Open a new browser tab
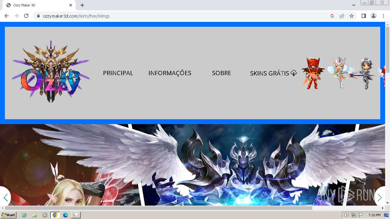Viewport: 390px width, 219px height. (x=82, y=5)
